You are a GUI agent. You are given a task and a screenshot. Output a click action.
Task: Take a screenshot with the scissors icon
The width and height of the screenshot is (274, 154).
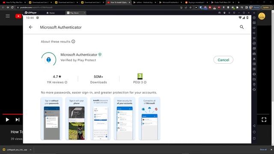(x=254, y=59)
